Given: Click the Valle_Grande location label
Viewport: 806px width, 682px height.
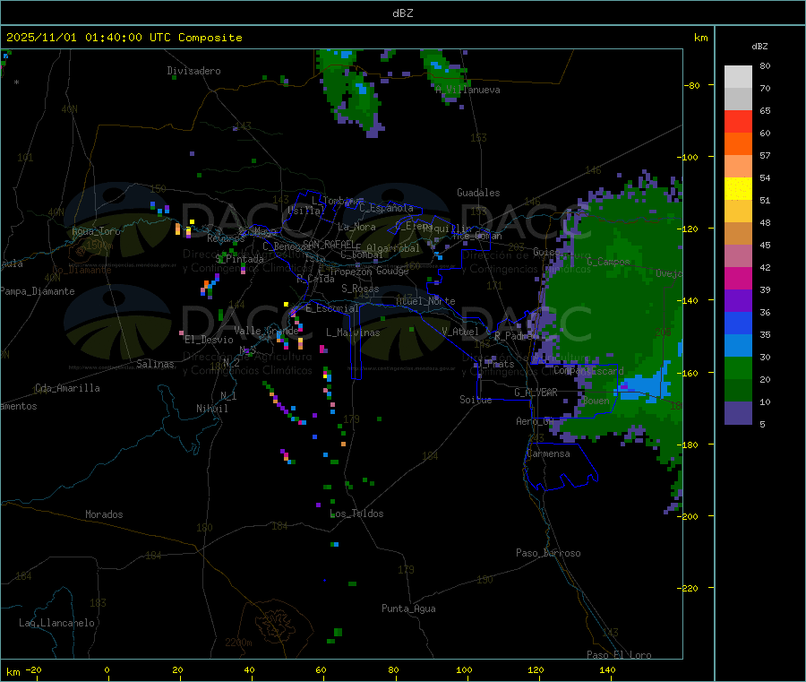Looking at the screenshot, I should point(266,331).
